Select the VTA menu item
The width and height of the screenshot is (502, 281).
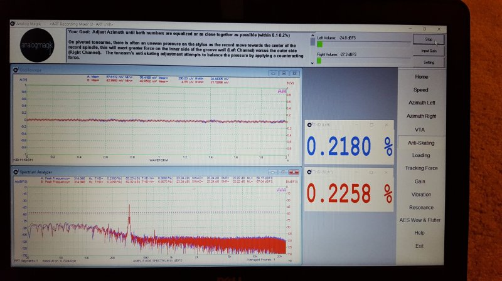click(x=420, y=130)
